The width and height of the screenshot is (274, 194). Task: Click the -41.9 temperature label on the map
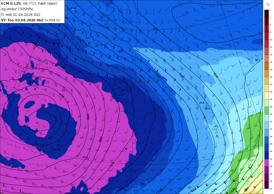click(31, 82)
